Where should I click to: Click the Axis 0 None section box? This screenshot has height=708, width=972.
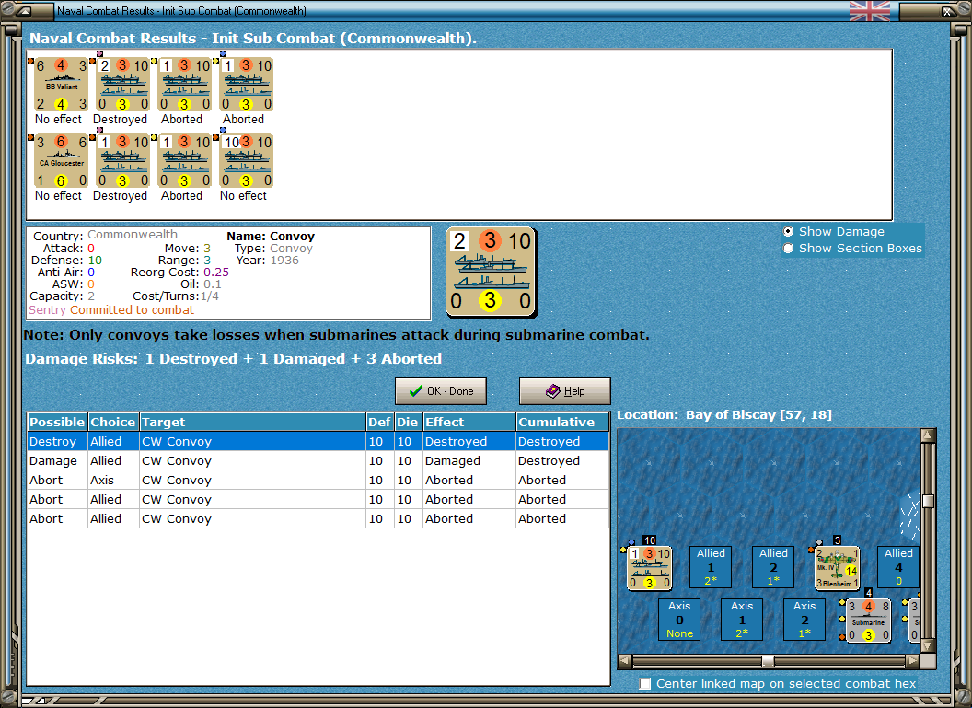click(679, 620)
